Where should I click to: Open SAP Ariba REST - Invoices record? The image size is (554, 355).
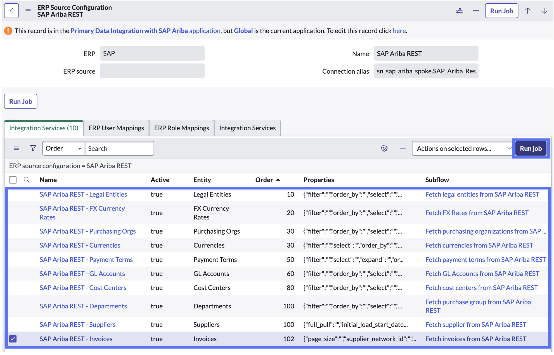point(76,339)
